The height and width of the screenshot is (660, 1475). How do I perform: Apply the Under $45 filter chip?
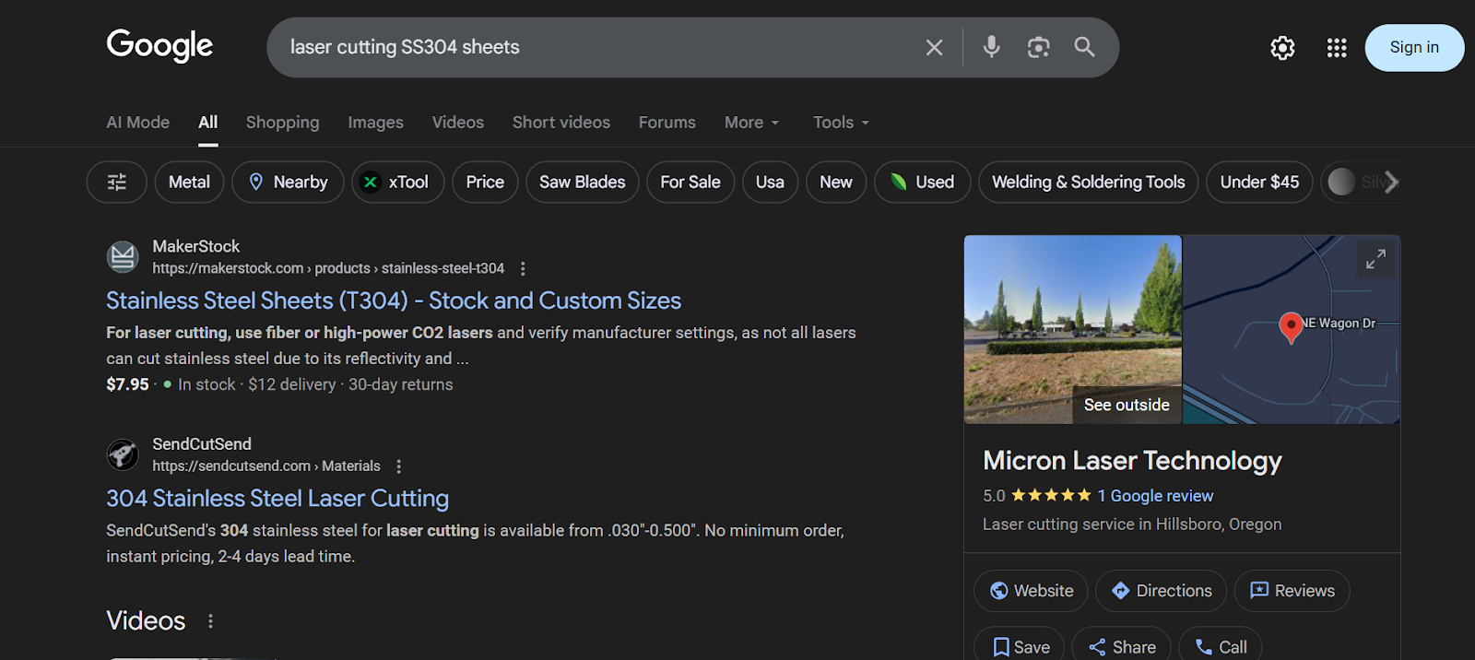coord(1259,183)
